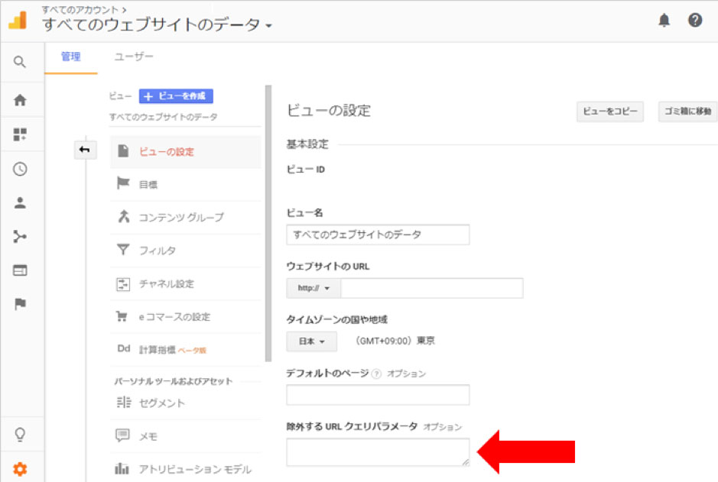Switch to the ユーザー tab
The image size is (718, 482).
click(x=134, y=57)
